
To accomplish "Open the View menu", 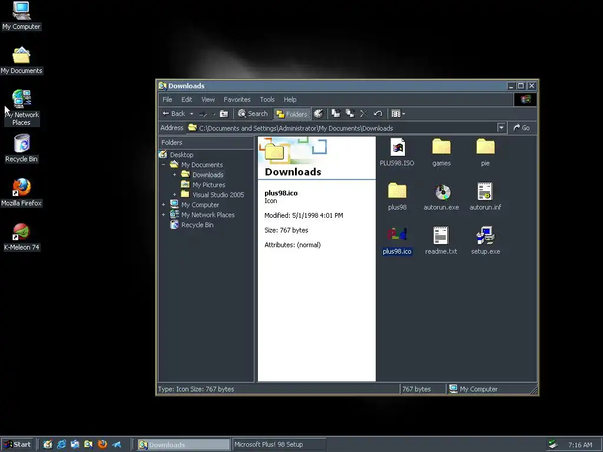I will (x=208, y=99).
